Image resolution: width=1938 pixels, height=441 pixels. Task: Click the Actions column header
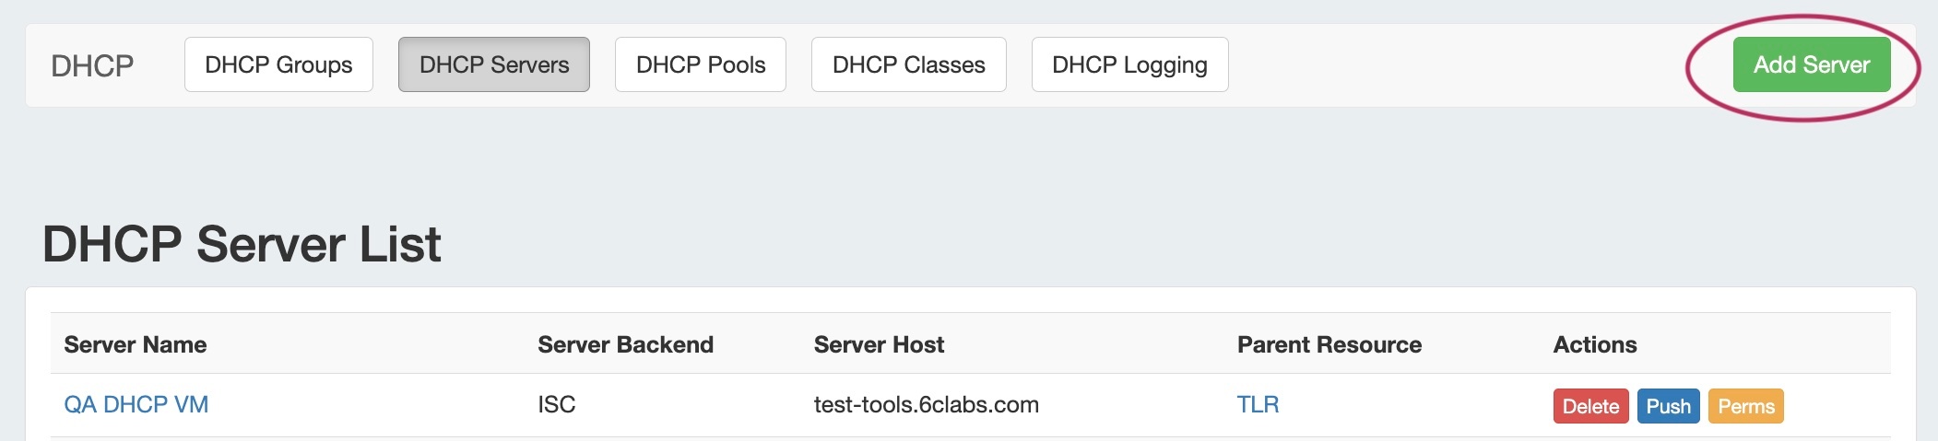[1595, 344]
